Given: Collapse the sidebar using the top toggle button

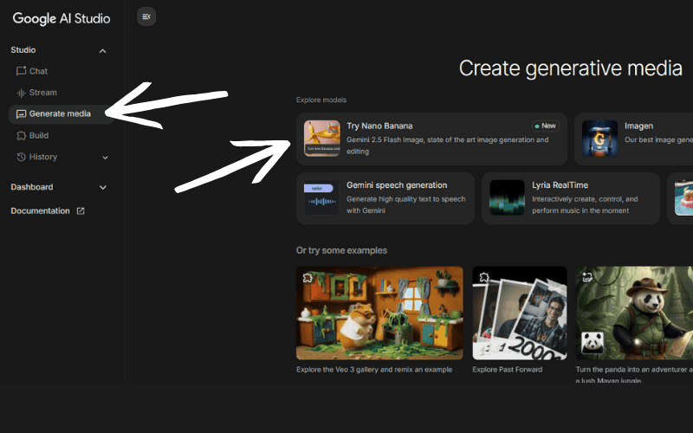Looking at the screenshot, I should [146, 16].
